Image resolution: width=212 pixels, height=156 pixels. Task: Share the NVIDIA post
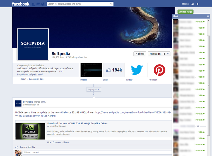66,143
